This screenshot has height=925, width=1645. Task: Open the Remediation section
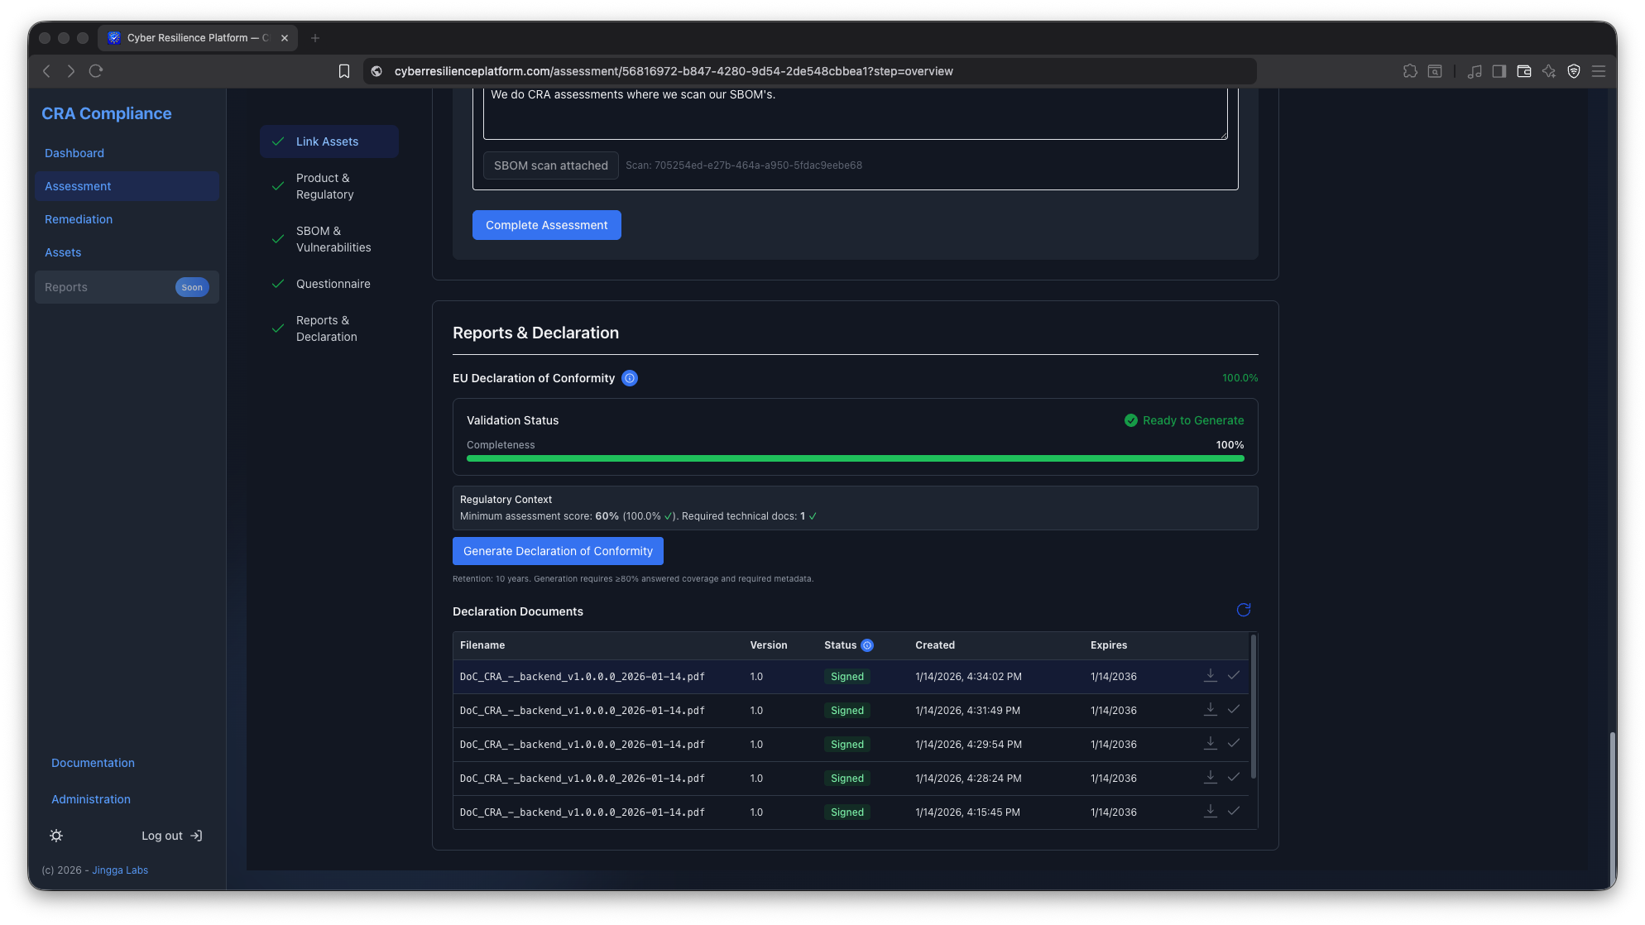79,219
